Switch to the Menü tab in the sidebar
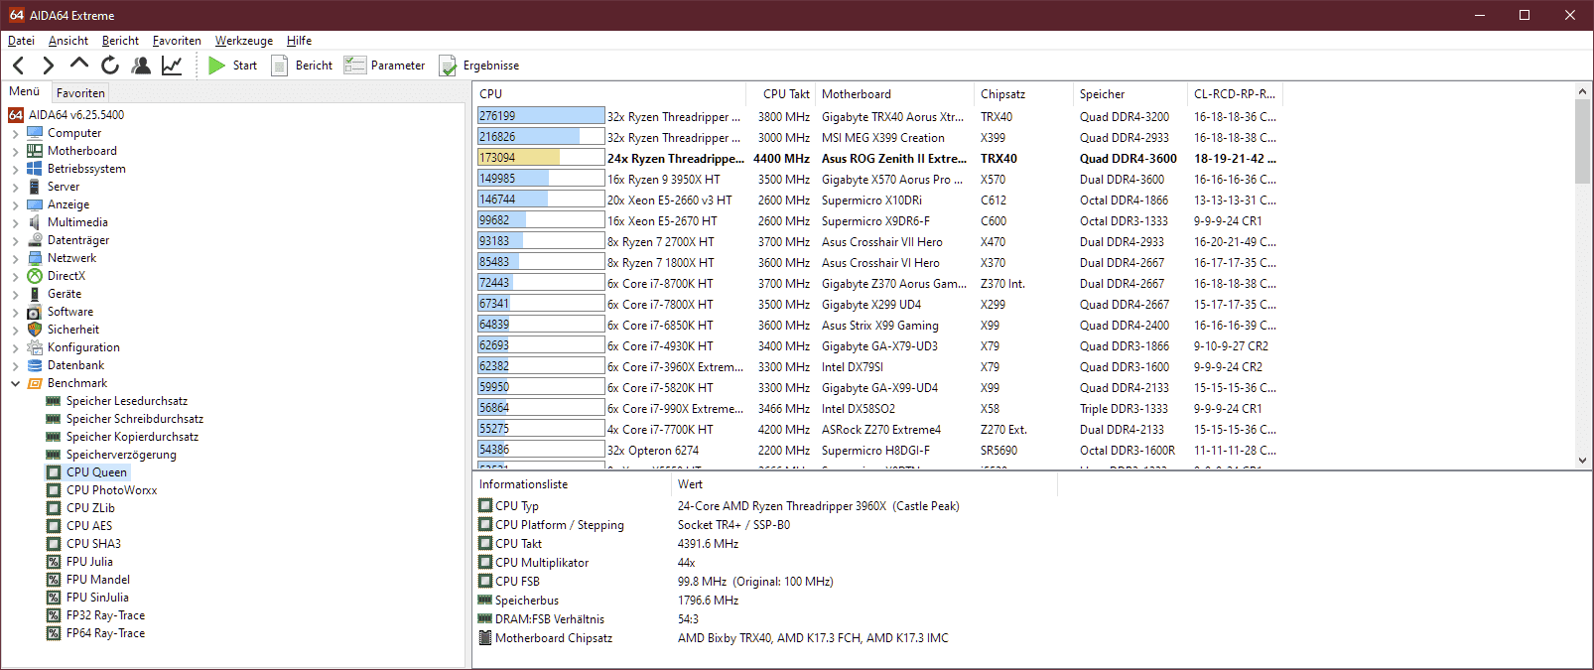The height and width of the screenshot is (670, 1594). [25, 91]
